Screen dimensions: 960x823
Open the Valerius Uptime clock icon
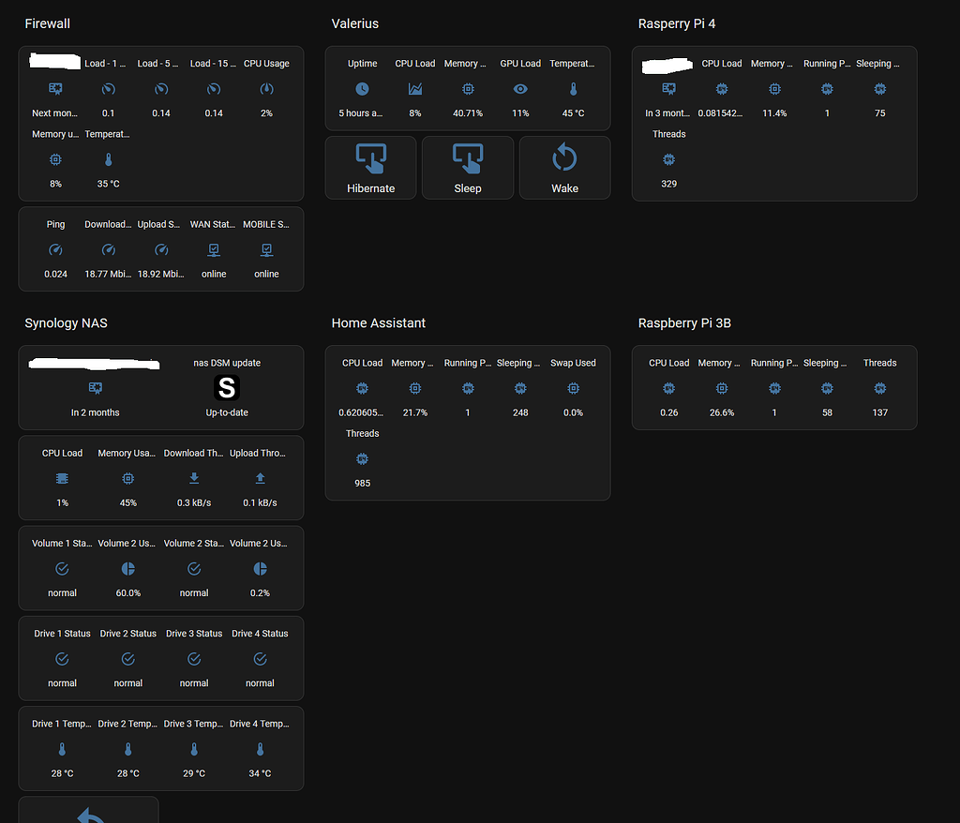click(362, 88)
